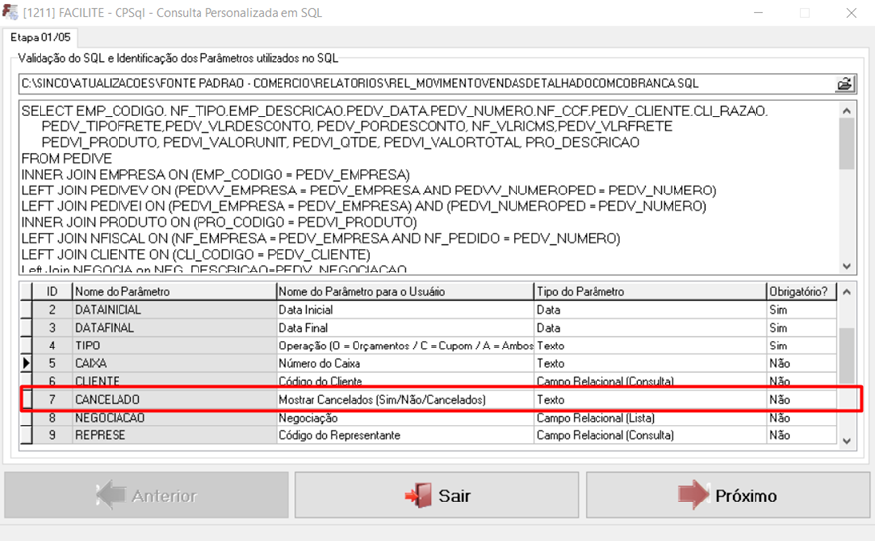This screenshot has height=541, width=875.
Task: Click the SQL file path field
Action: click(427, 84)
